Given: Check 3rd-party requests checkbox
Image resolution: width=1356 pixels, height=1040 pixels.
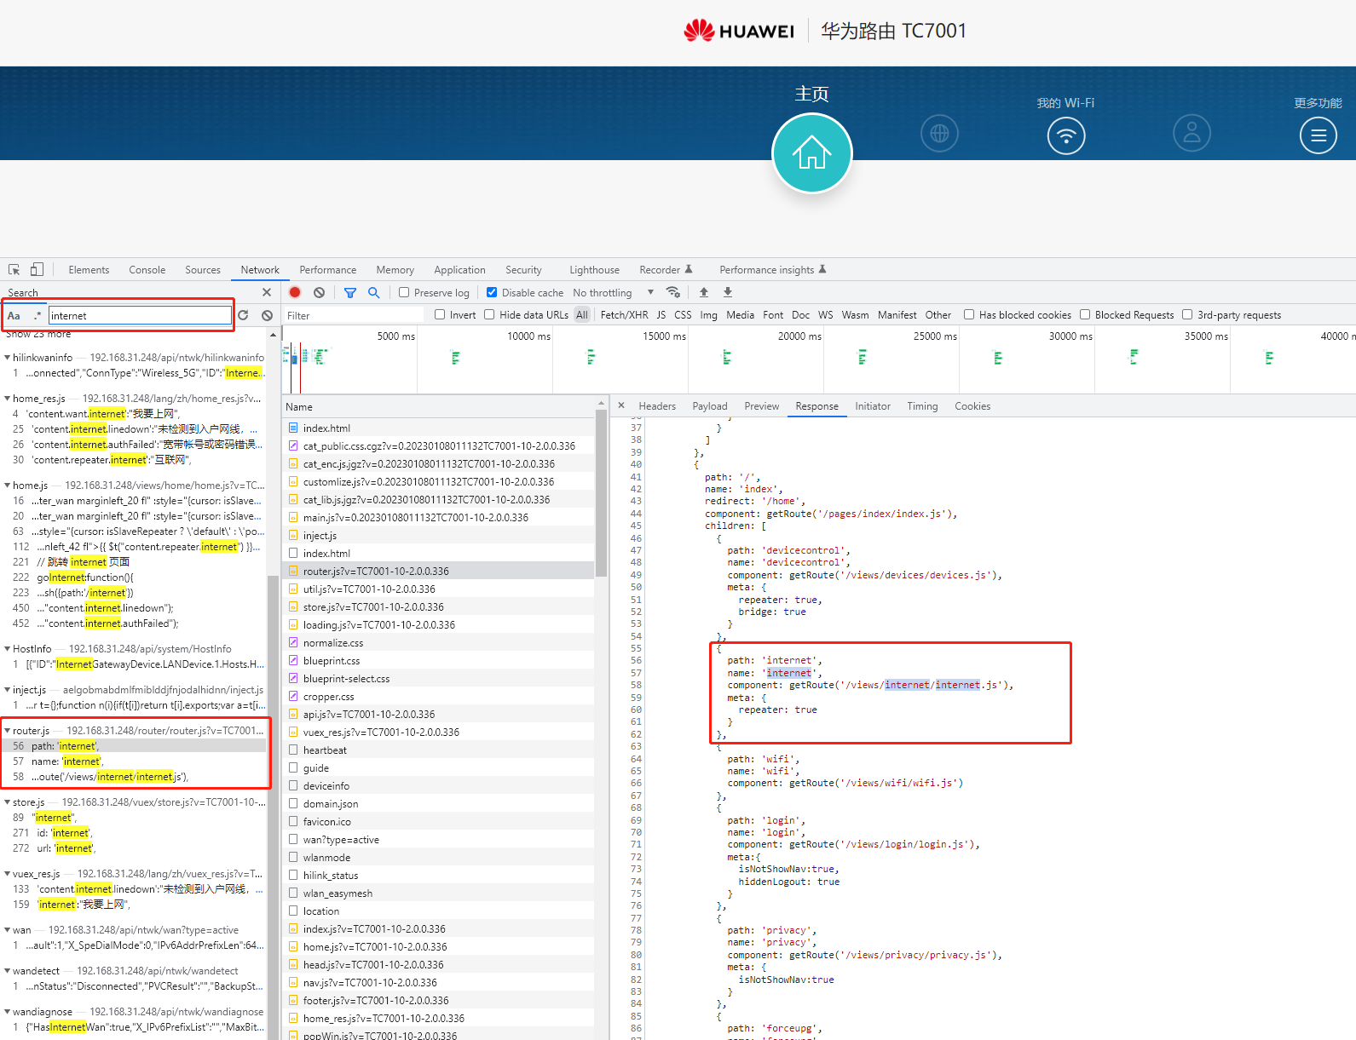Looking at the screenshot, I should tap(1187, 314).
